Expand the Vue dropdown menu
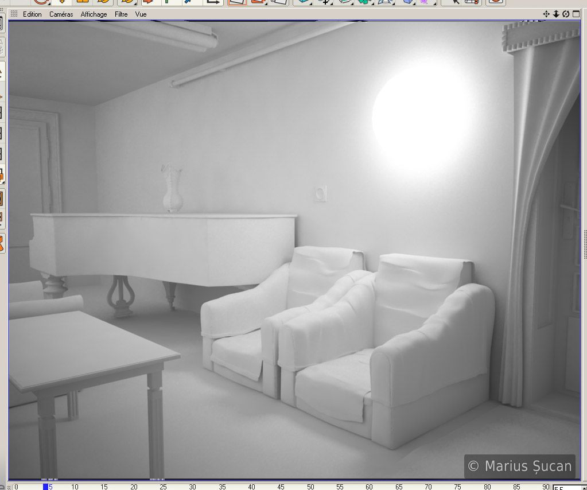587x490 pixels. pyautogui.click(x=141, y=14)
